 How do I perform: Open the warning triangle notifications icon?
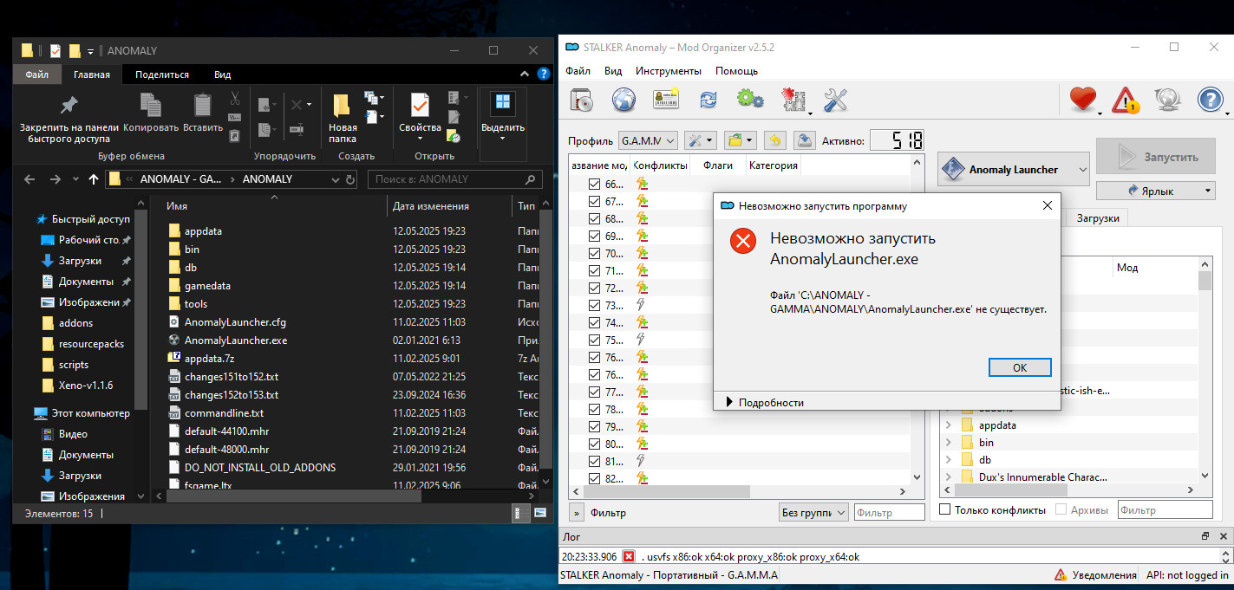[x=1126, y=100]
